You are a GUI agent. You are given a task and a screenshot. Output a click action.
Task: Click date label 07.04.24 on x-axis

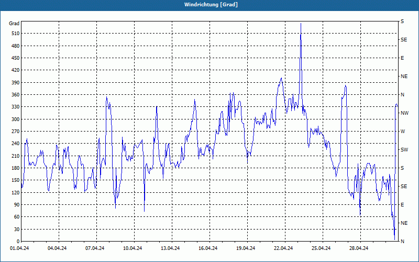pyautogui.click(x=95, y=248)
